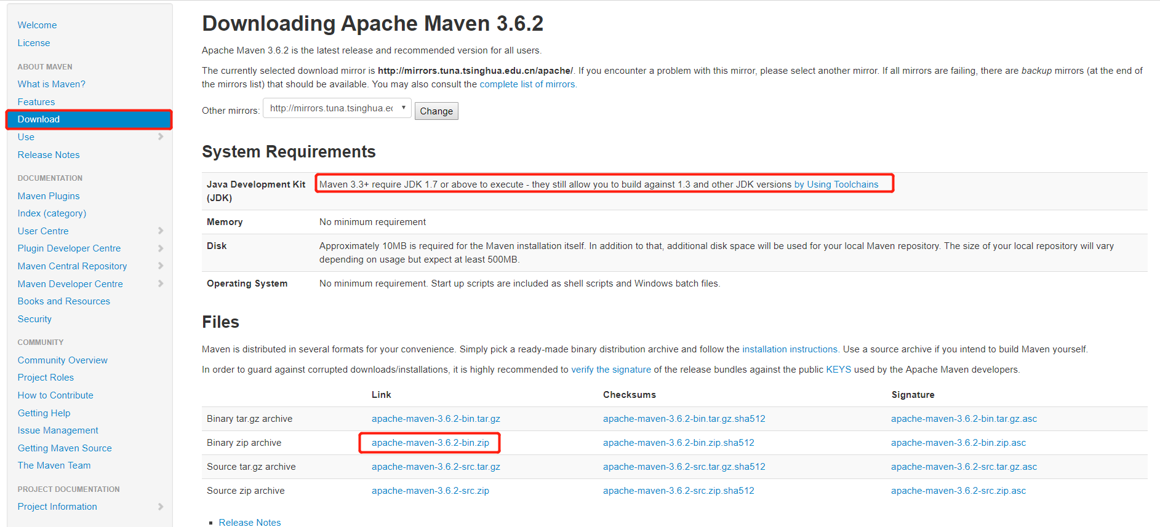The width and height of the screenshot is (1160, 527).
Task: Open the Features sidebar link
Action: 36,102
